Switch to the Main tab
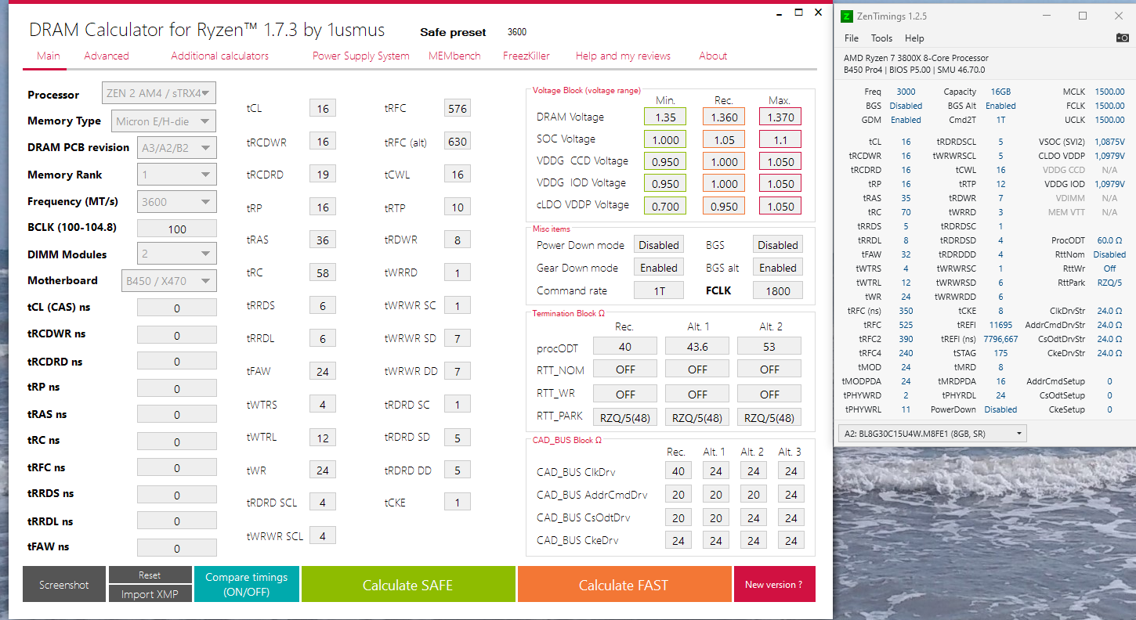The width and height of the screenshot is (1136, 620). (x=49, y=56)
